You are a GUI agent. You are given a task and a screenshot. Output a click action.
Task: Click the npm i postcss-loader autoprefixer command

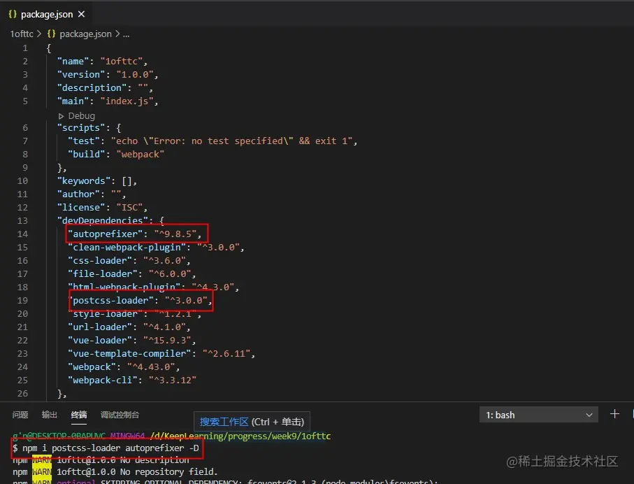[x=110, y=448]
